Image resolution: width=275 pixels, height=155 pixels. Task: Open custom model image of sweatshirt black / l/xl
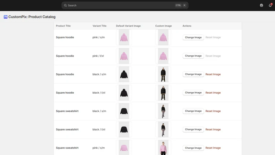[163, 130]
